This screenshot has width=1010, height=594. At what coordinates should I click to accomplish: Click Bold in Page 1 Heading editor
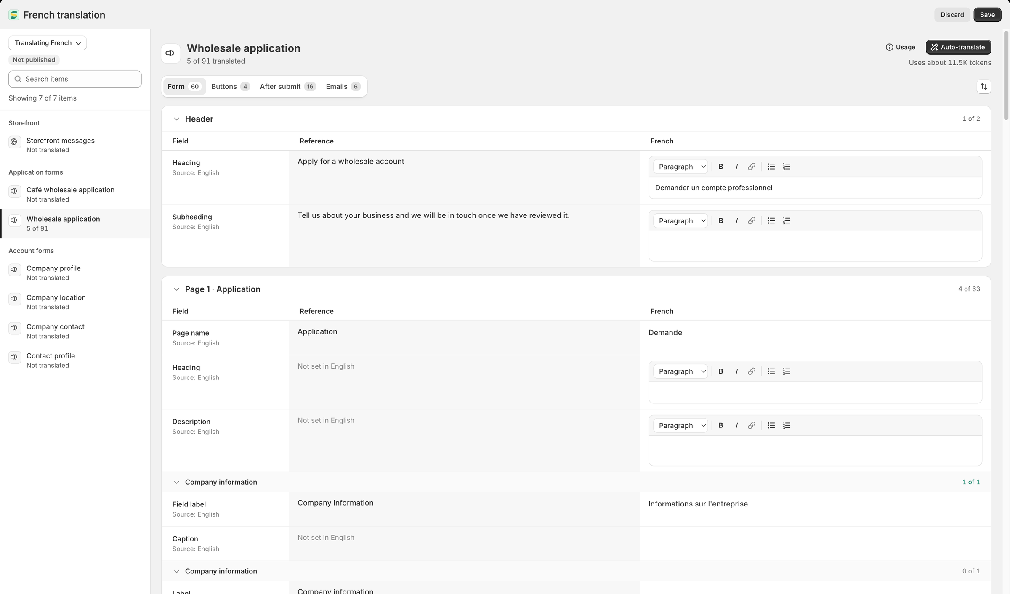(720, 371)
